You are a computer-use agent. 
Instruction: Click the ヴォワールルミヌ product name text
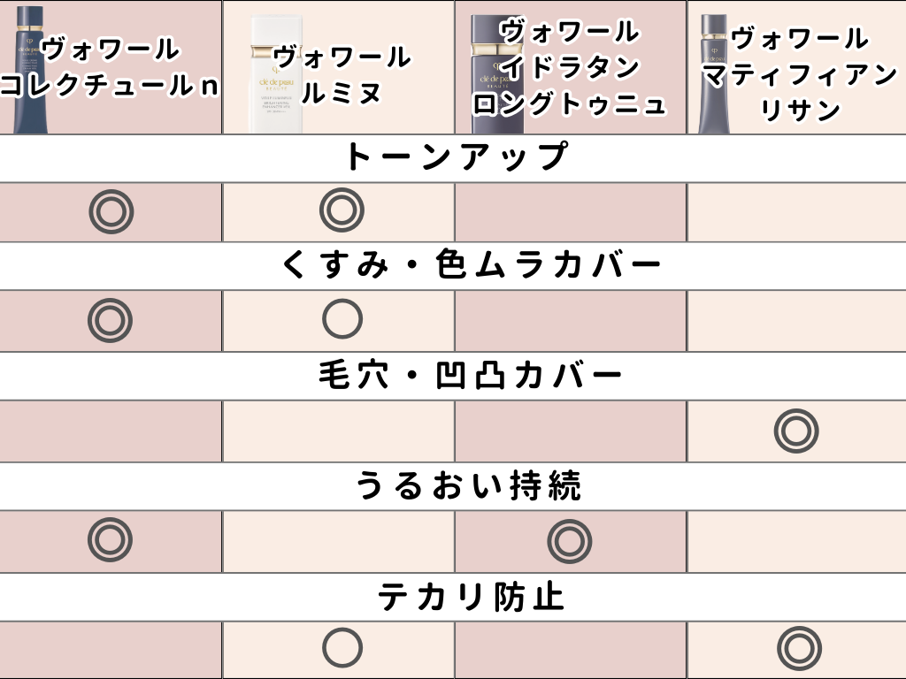pos(342,75)
